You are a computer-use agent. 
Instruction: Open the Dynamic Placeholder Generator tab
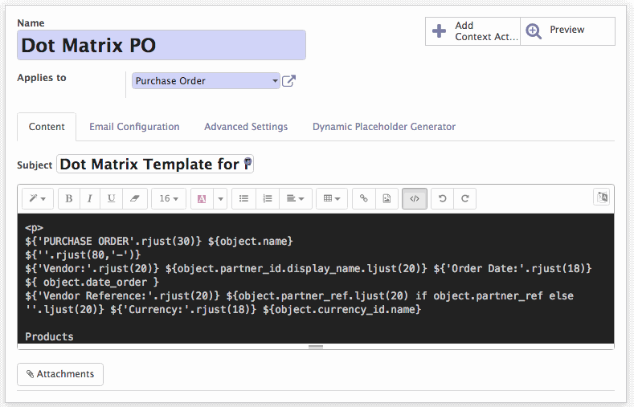tap(384, 127)
